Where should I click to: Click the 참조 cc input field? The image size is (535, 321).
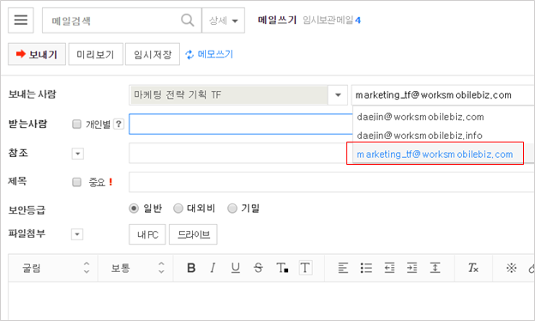point(241,153)
